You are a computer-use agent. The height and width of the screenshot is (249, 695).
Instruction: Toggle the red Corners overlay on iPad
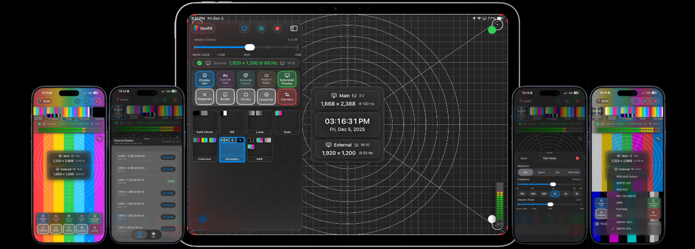tap(287, 96)
